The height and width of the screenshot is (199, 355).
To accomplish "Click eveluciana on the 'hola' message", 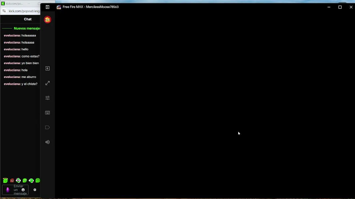I will point(12,70).
